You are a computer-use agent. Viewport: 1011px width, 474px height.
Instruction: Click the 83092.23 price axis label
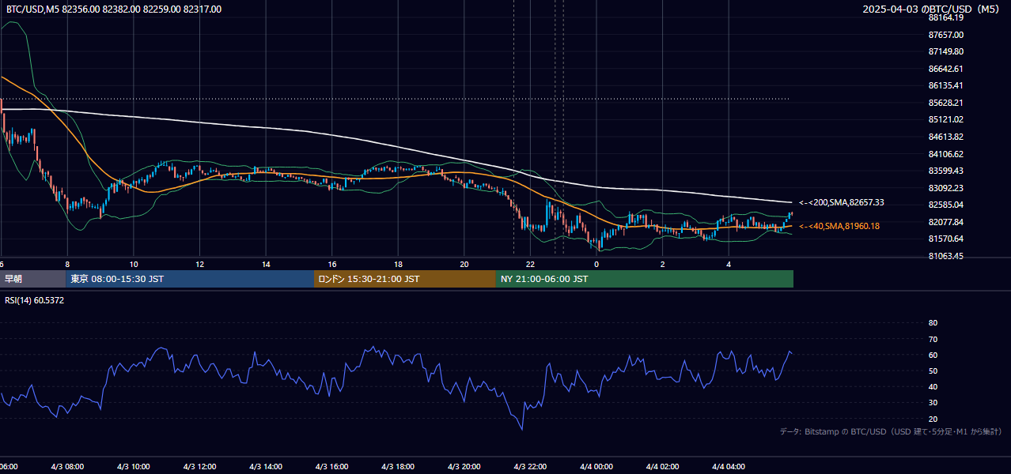945,188
